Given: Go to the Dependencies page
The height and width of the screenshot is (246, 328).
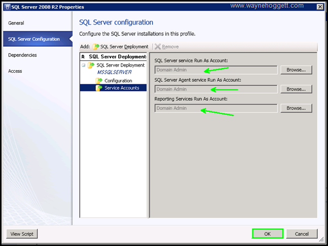Looking at the screenshot, I should click(22, 55).
